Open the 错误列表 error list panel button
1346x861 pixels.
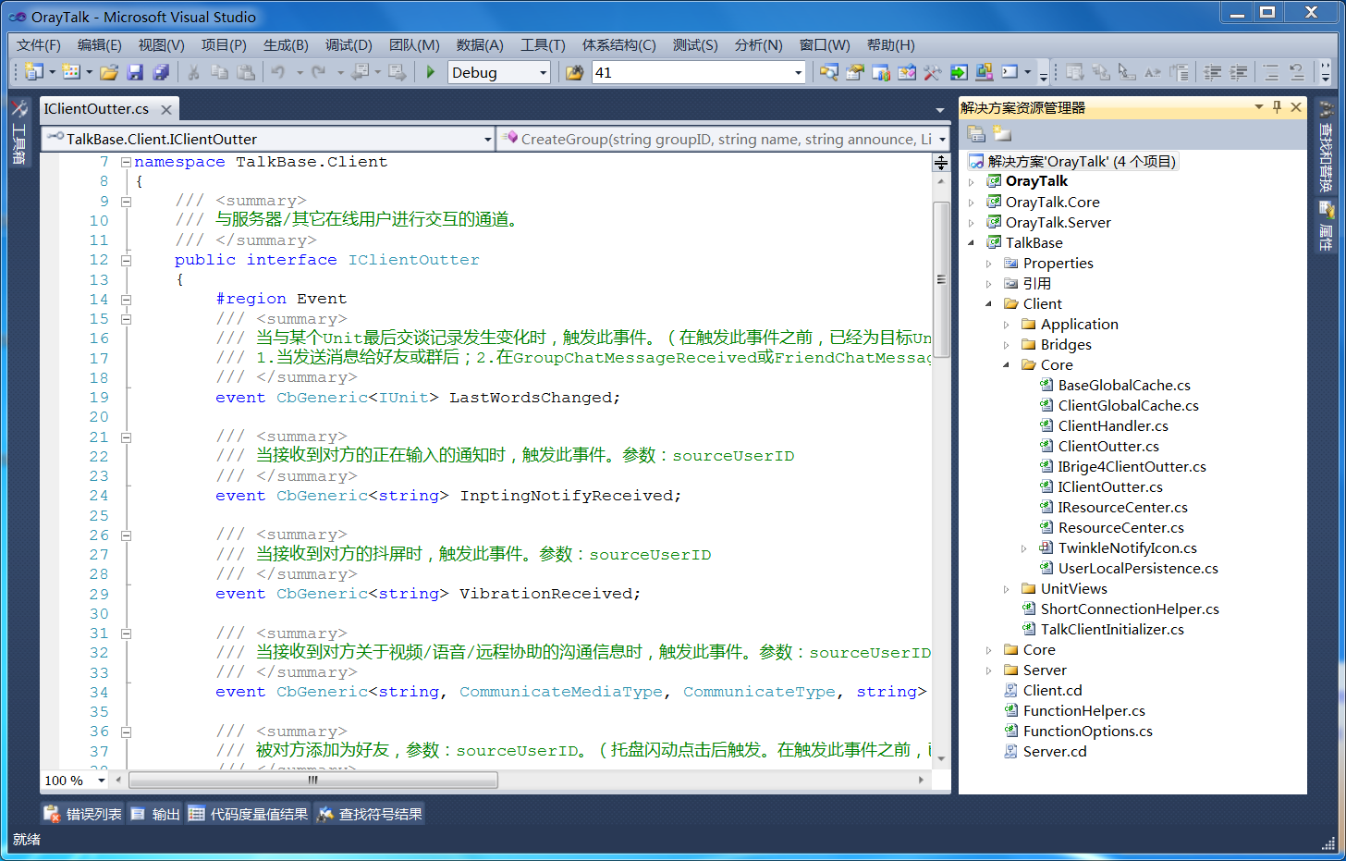point(83,814)
